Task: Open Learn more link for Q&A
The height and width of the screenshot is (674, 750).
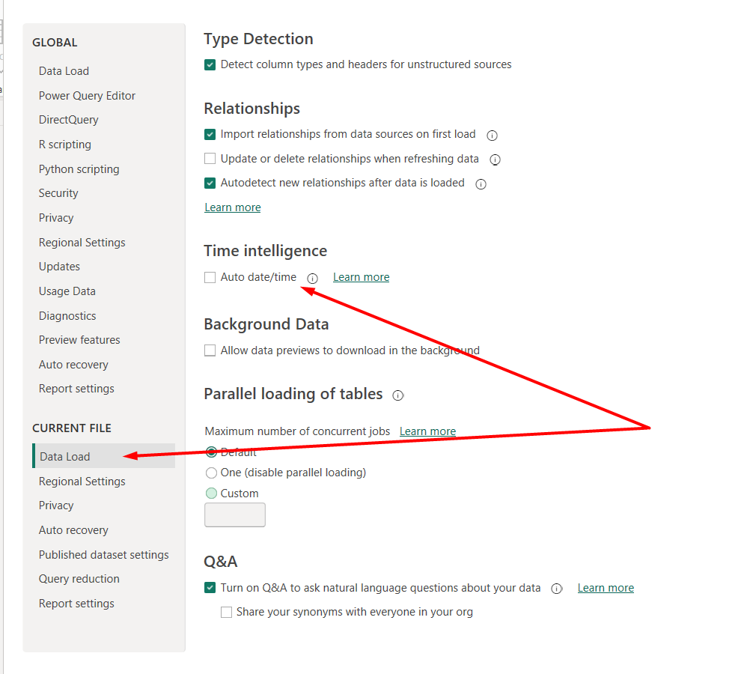Action: tap(606, 588)
